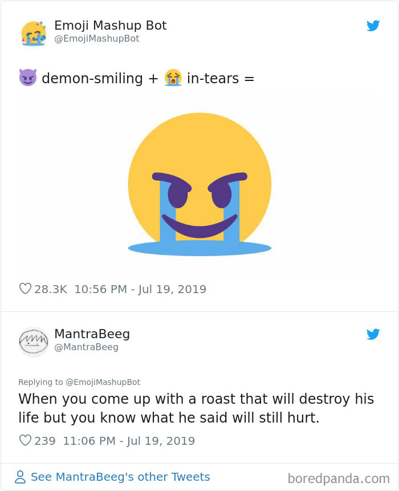
Task: Click the 239 likes count on the reply
Action: (x=44, y=441)
